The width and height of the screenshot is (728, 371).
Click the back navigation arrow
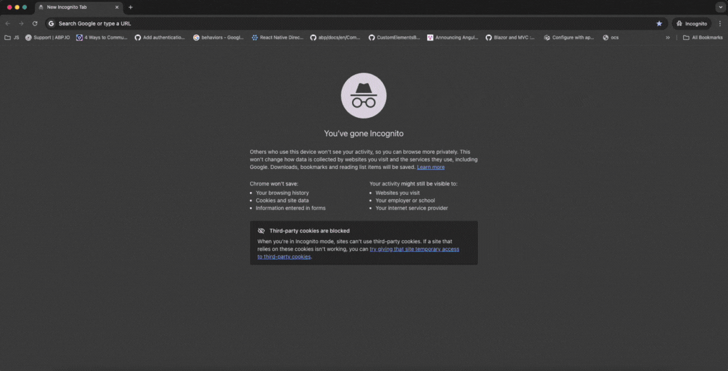[8, 23]
